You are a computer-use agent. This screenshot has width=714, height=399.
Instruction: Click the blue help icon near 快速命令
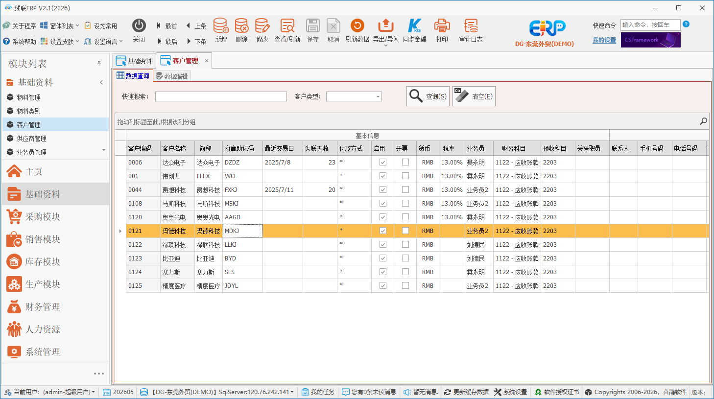click(686, 24)
